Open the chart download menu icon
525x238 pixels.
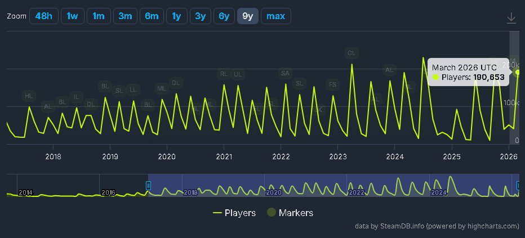pos(511,17)
